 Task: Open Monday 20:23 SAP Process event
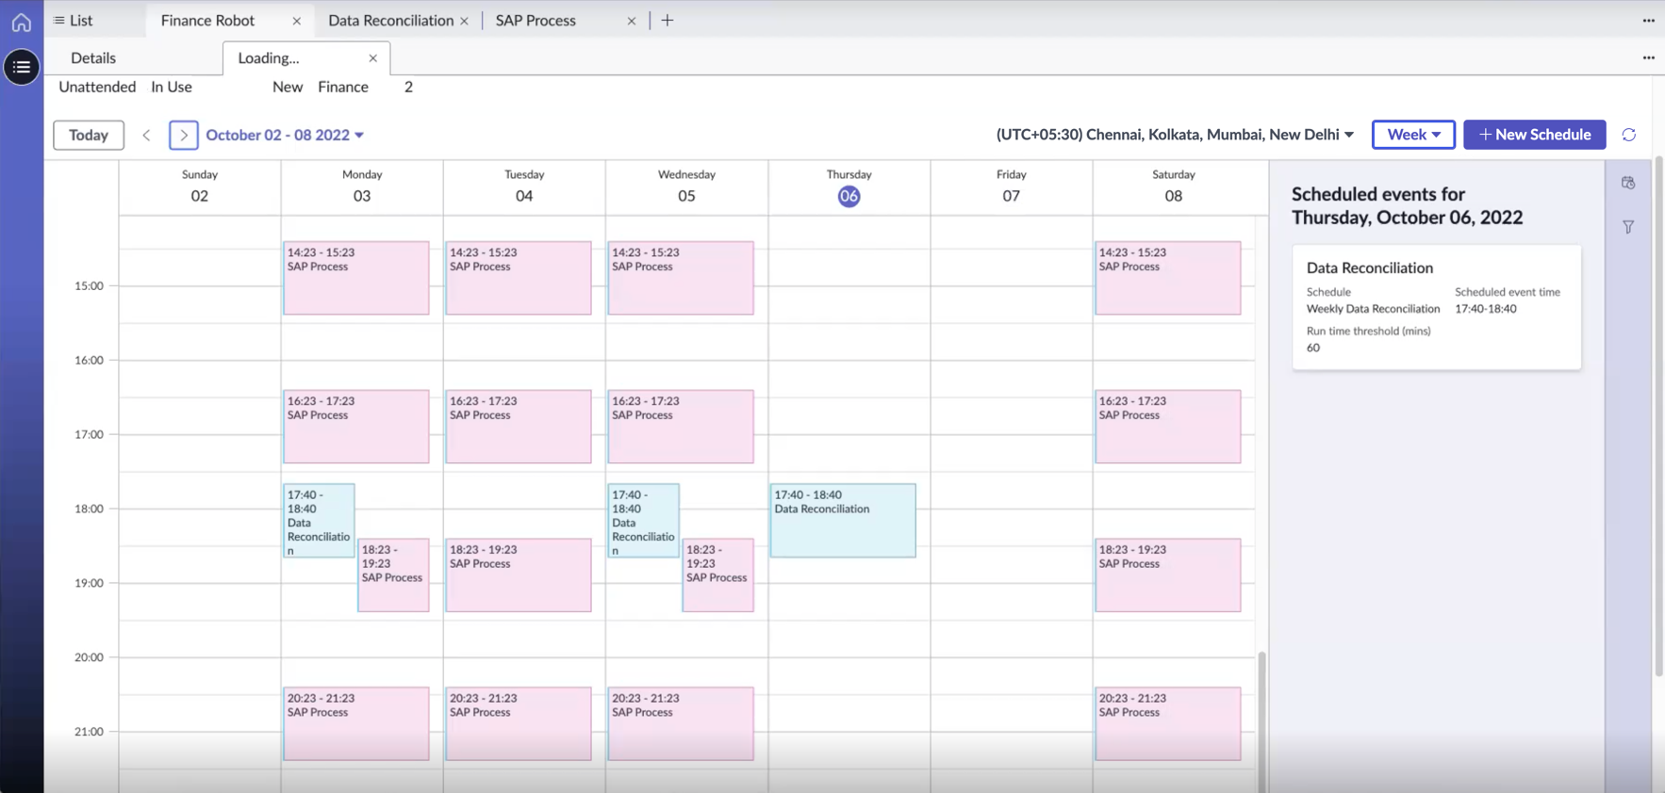(x=356, y=723)
